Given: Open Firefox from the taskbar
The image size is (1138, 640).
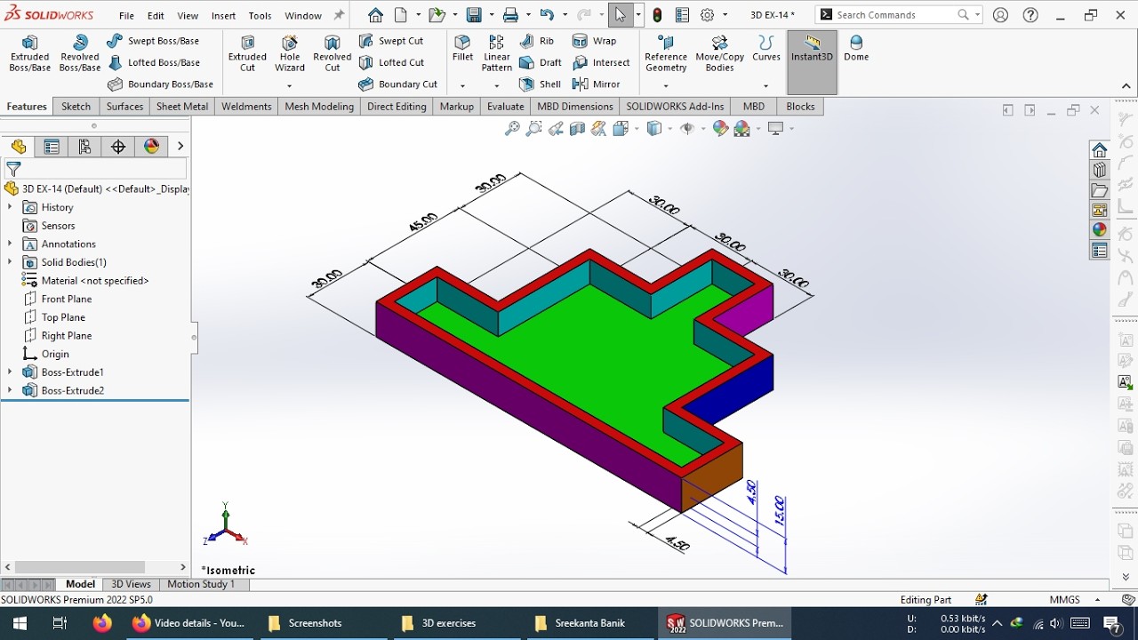Looking at the screenshot, I should pos(102,623).
